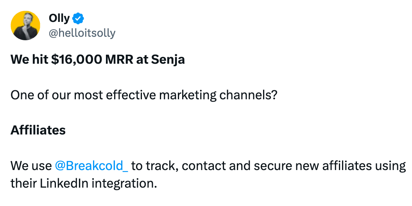
Task: Click the blue verified badge icon
Action: point(78,18)
